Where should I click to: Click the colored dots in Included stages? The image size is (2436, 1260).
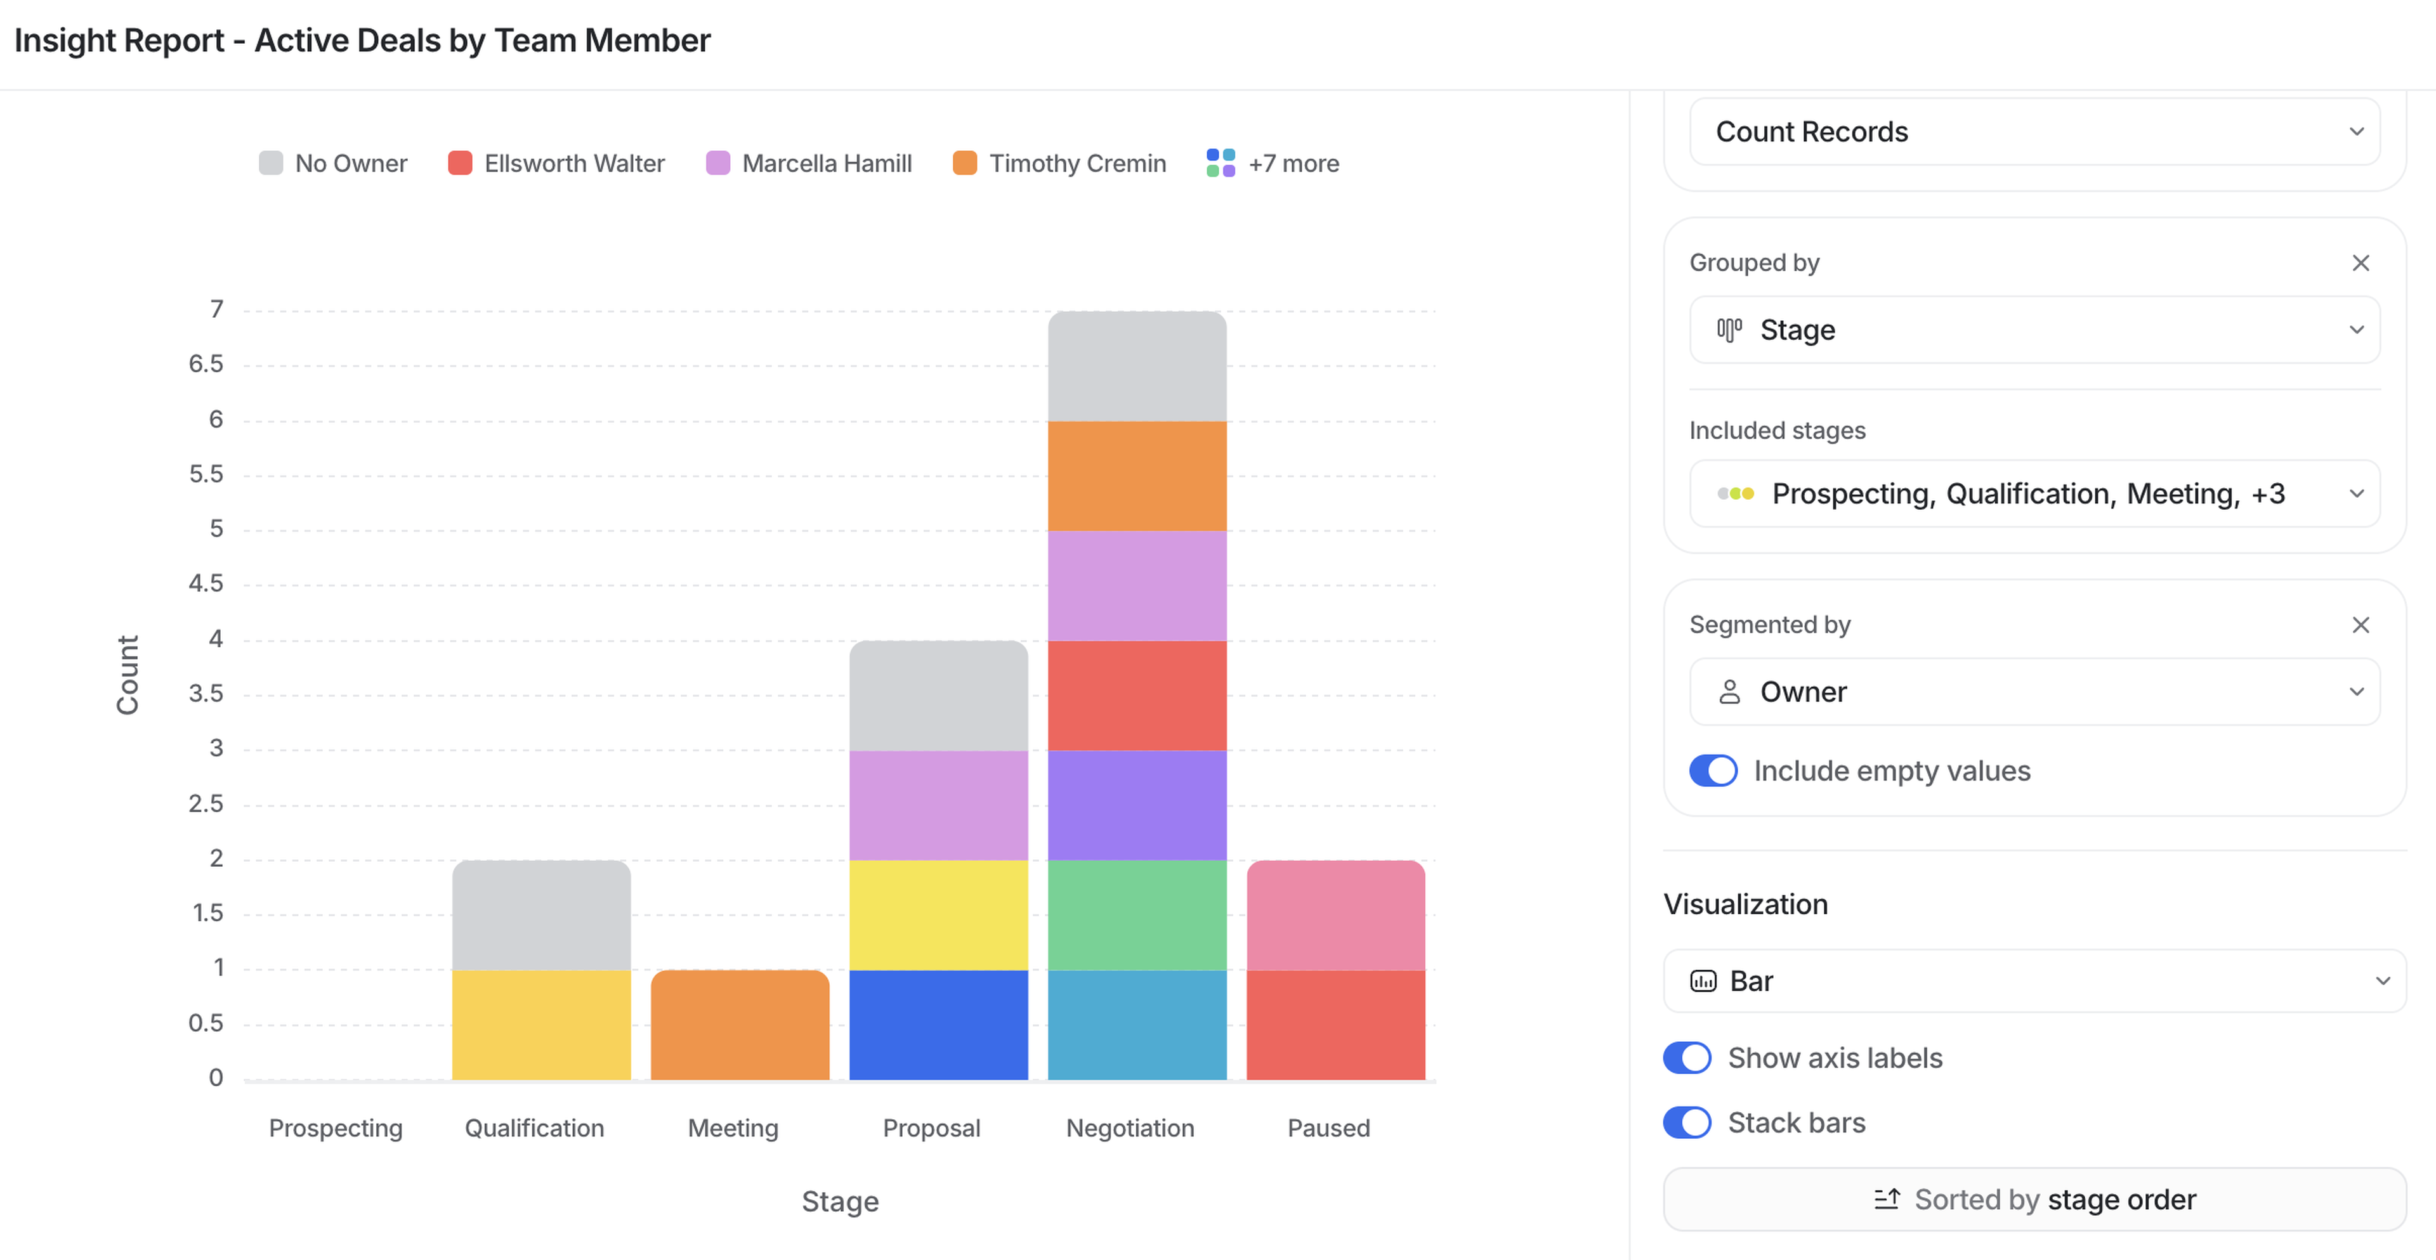coord(1735,493)
